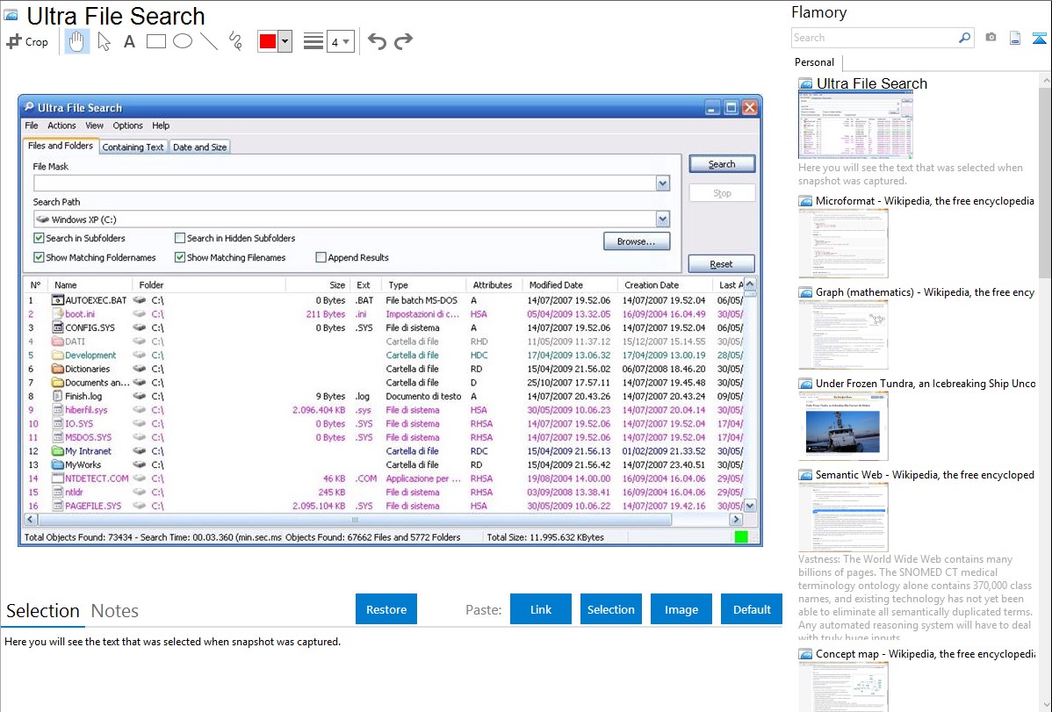
Task: Pick the ellipse shape tool
Action: (x=183, y=41)
